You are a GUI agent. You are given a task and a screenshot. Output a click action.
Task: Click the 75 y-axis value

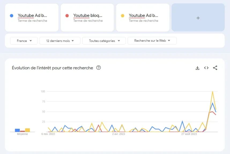pyautogui.click(x=44, y=102)
